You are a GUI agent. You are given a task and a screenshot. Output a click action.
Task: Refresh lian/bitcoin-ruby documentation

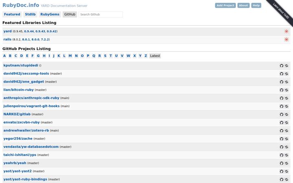click(286, 90)
